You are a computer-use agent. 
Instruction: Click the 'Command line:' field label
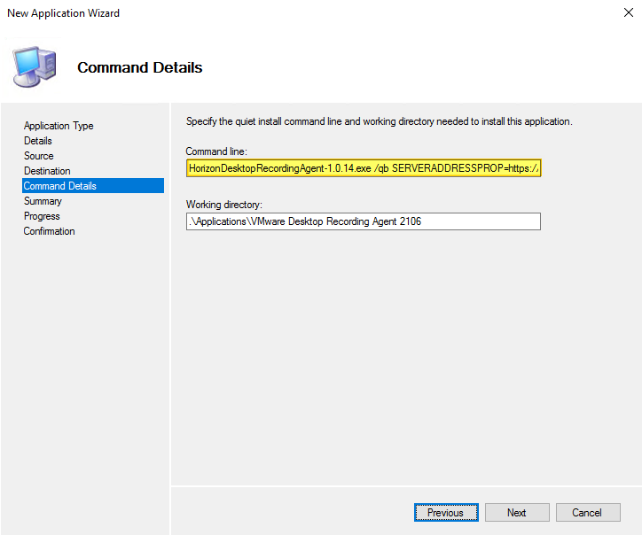click(216, 151)
